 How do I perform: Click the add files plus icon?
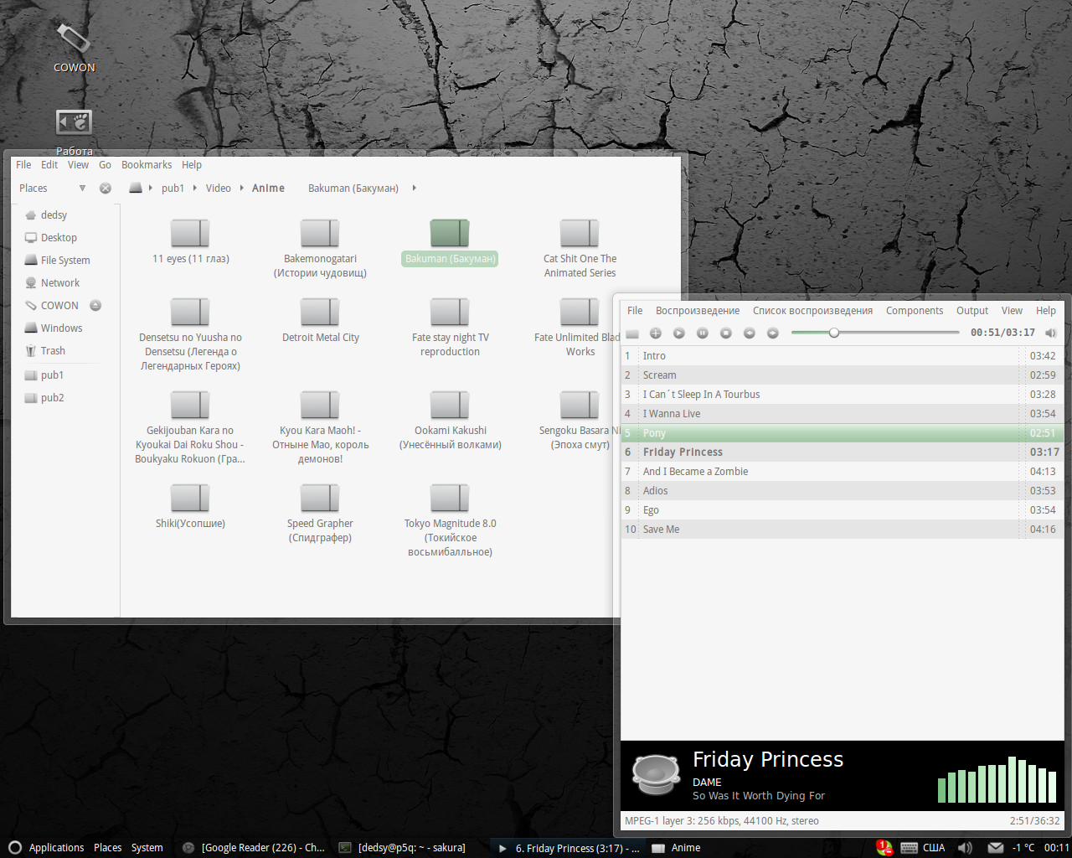pos(656,333)
